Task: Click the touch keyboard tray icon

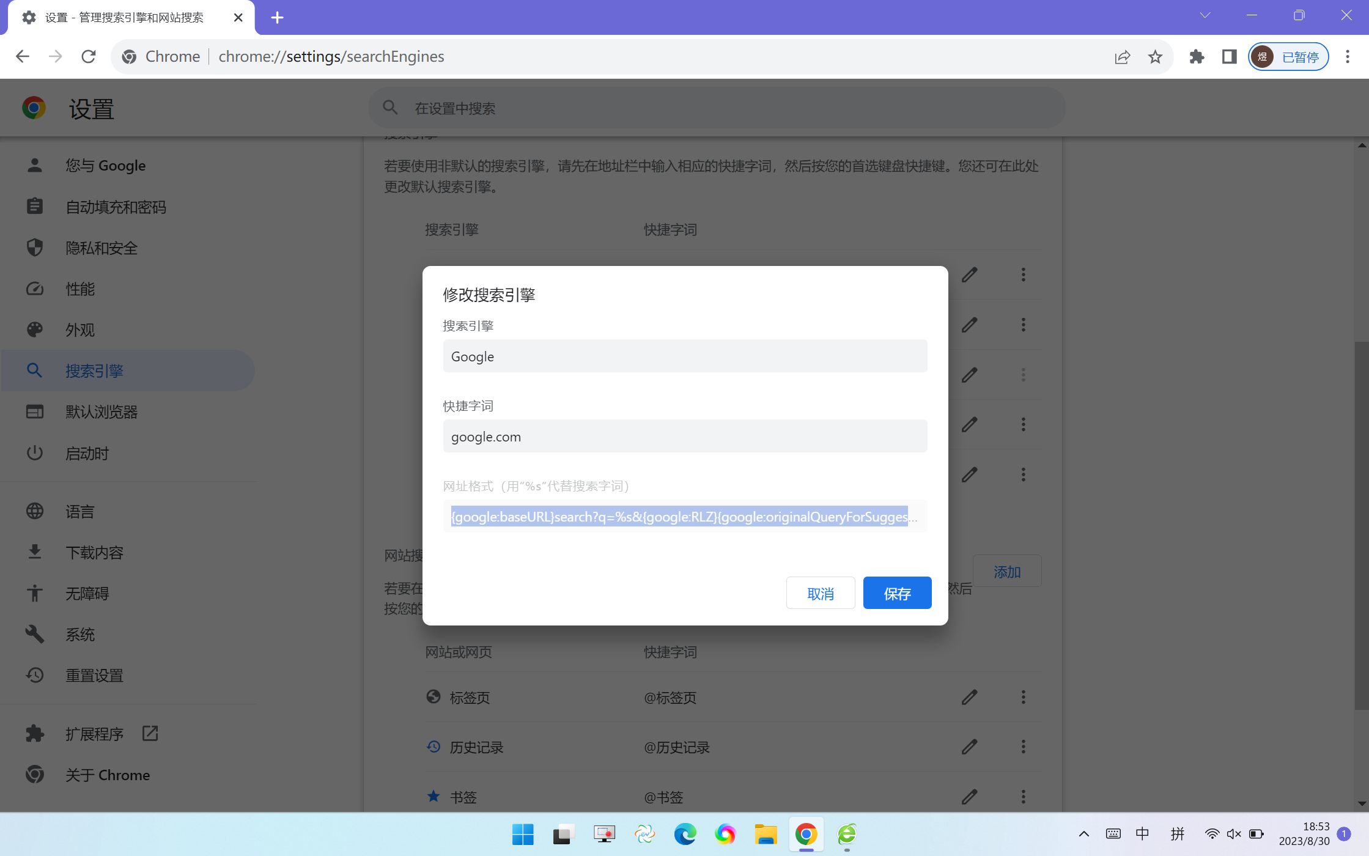Action: coord(1113,834)
